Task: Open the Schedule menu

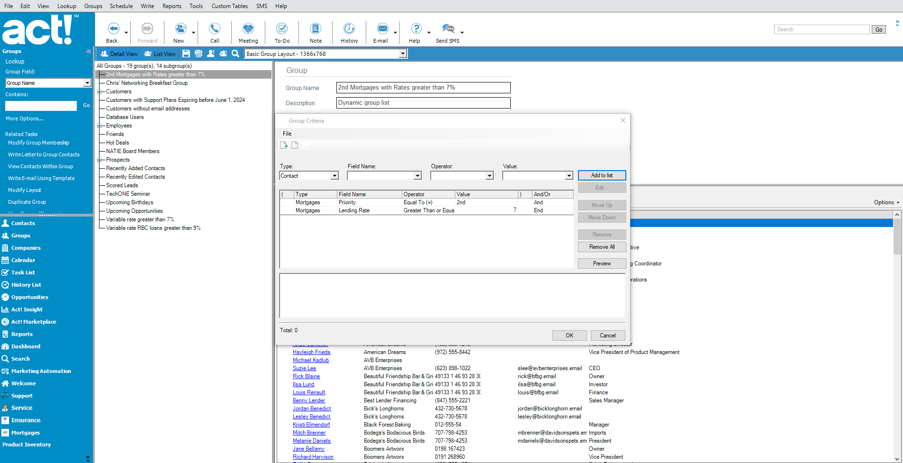Action: 121,6
